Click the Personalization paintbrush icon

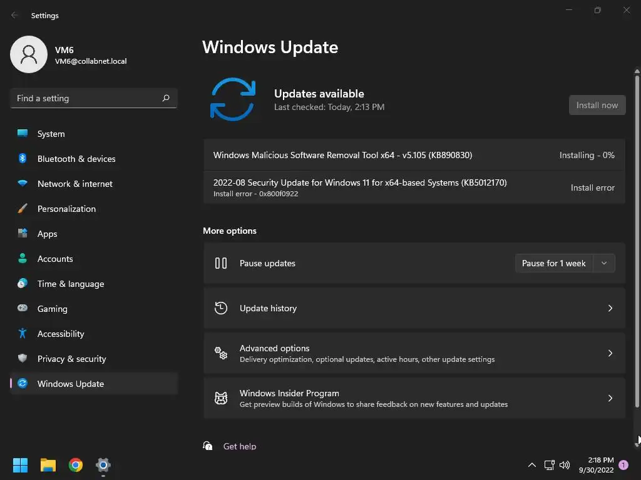(23, 209)
